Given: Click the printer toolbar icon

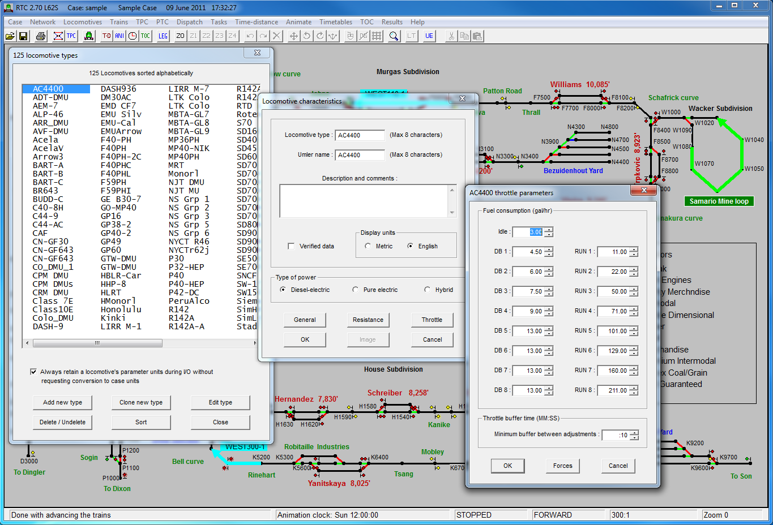Looking at the screenshot, I should pos(41,36).
